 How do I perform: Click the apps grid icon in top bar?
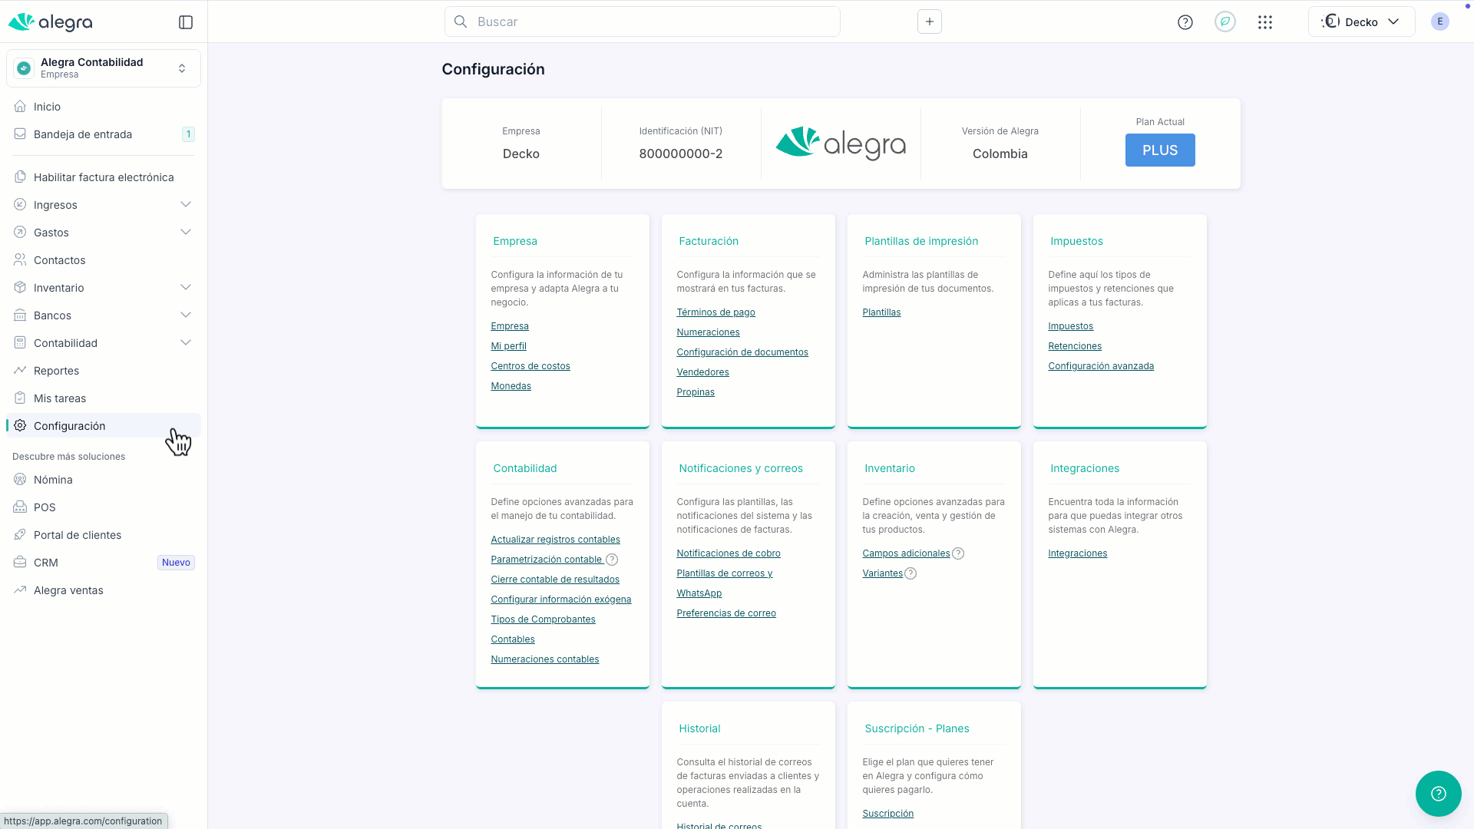(1265, 21)
